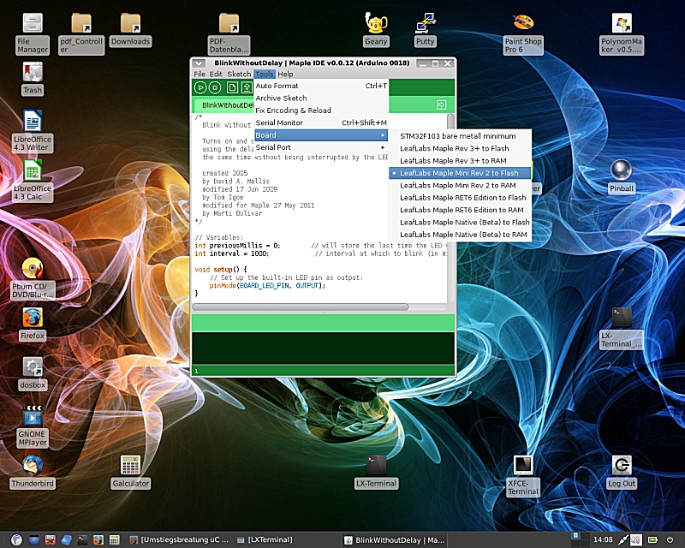Click the Thunderbird desktop icon
Screen dimensions: 685x548
pyautogui.click(x=33, y=472)
